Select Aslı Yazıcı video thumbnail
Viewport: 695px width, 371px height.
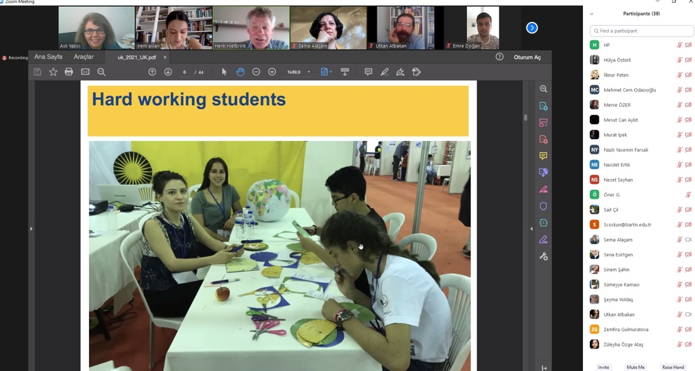(x=96, y=27)
